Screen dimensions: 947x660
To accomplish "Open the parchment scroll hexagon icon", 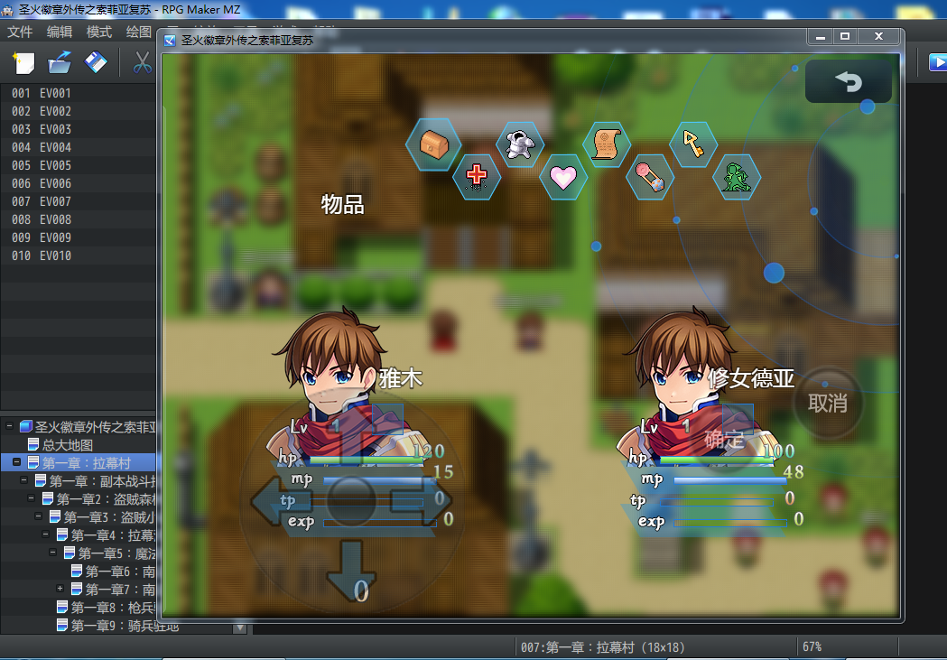I will 607,144.
